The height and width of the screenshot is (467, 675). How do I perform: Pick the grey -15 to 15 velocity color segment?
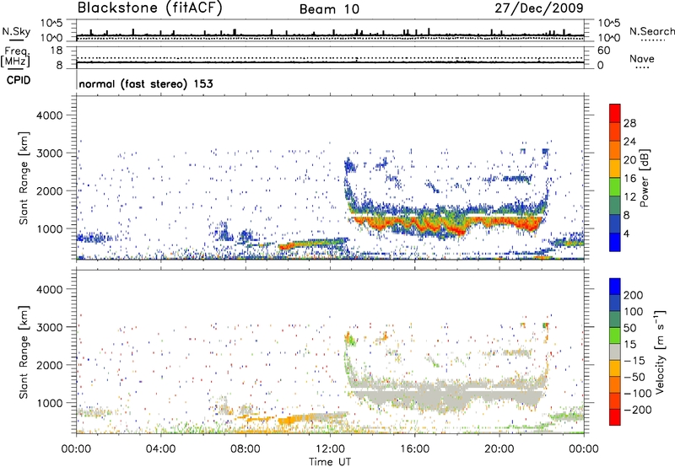(615, 352)
